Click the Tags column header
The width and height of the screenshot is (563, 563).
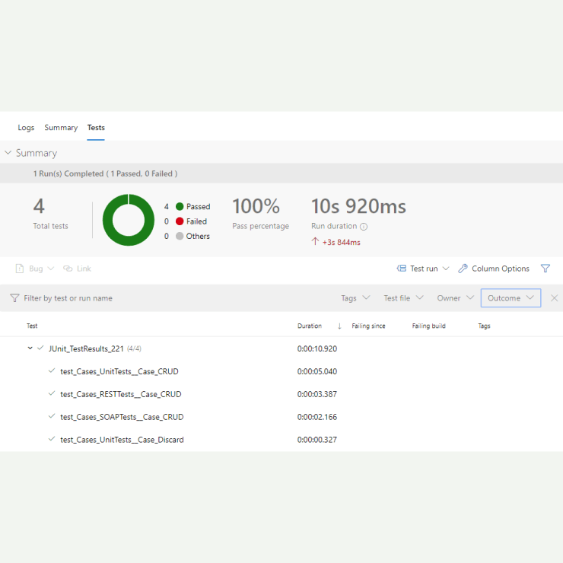(x=484, y=326)
